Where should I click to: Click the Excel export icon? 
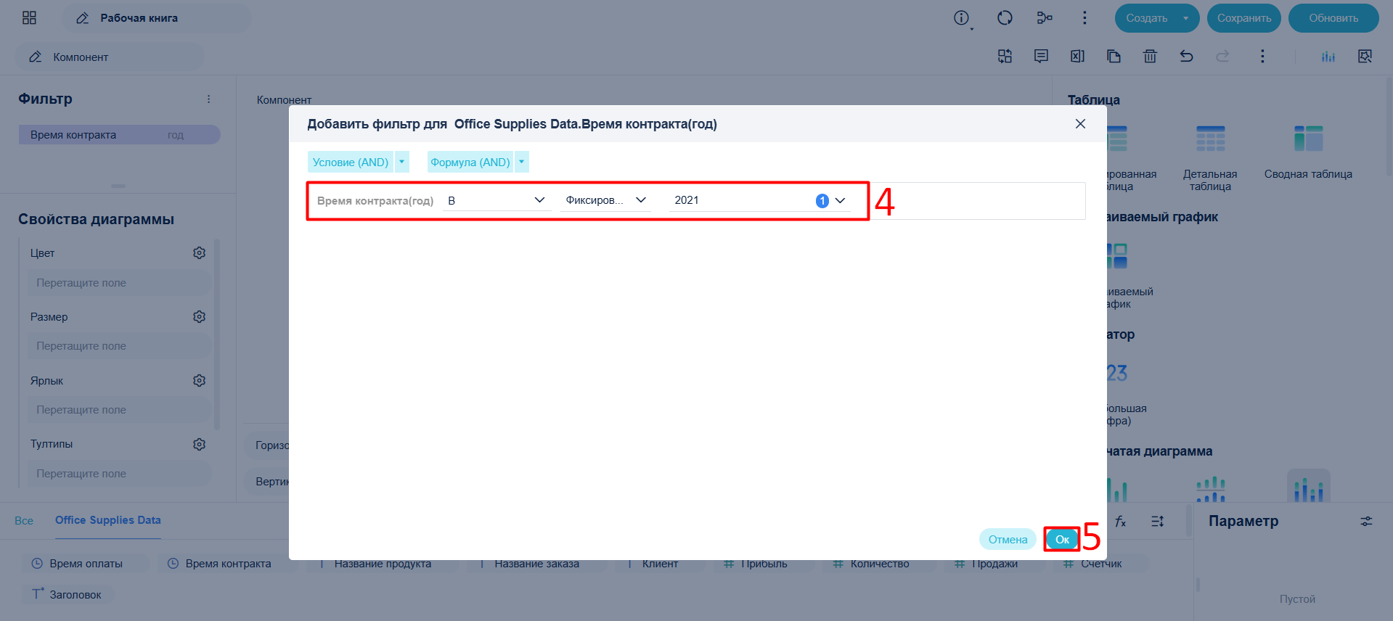[x=1077, y=57]
